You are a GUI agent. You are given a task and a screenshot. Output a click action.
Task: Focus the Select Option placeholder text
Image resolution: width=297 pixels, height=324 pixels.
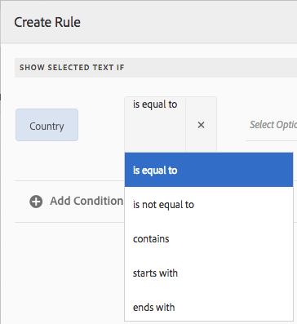pyautogui.click(x=273, y=125)
